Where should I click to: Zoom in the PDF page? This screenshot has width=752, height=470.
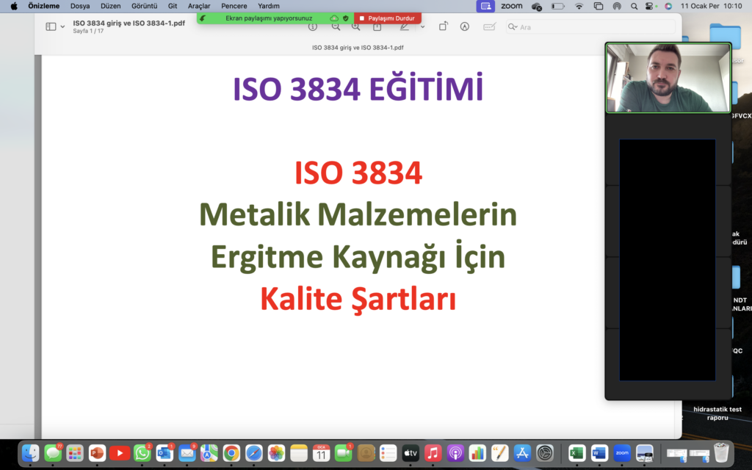(x=356, y=26)
